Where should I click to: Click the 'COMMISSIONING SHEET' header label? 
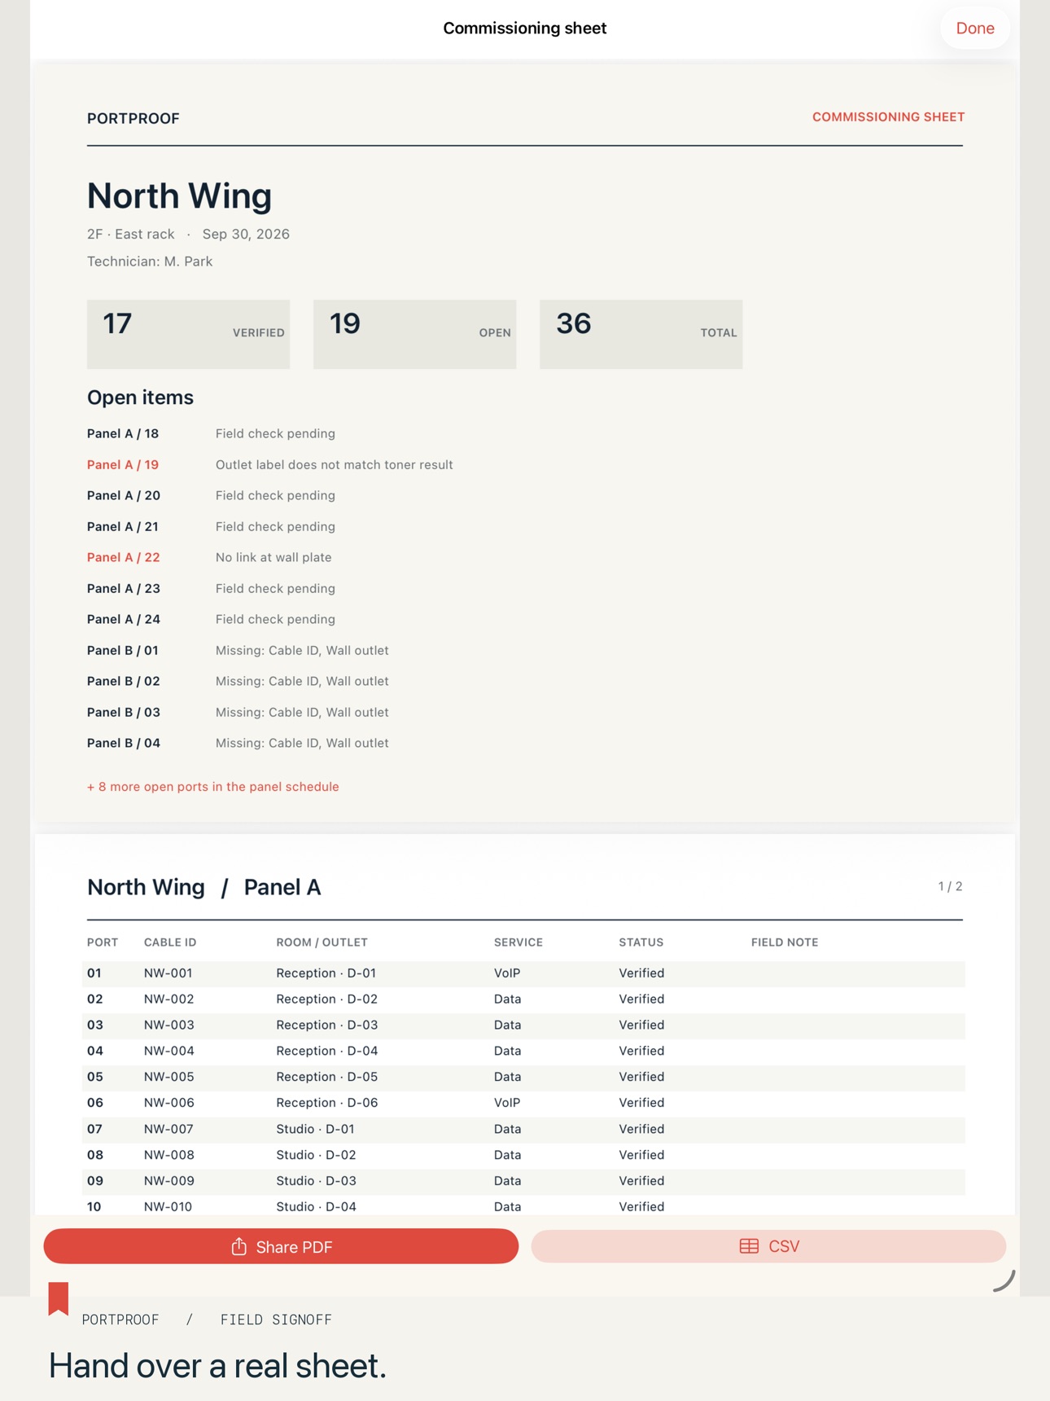(888, 117)
